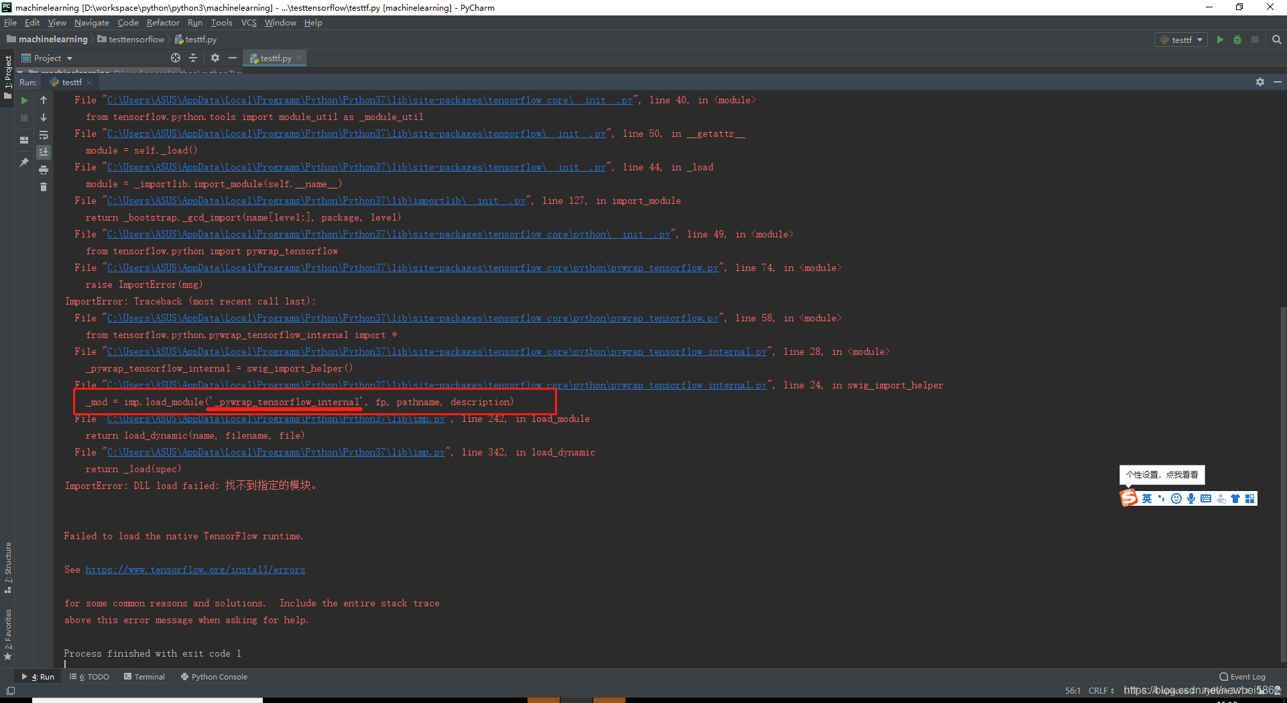
Task: Go down the stack trace arrow
Action: (44, 118)
